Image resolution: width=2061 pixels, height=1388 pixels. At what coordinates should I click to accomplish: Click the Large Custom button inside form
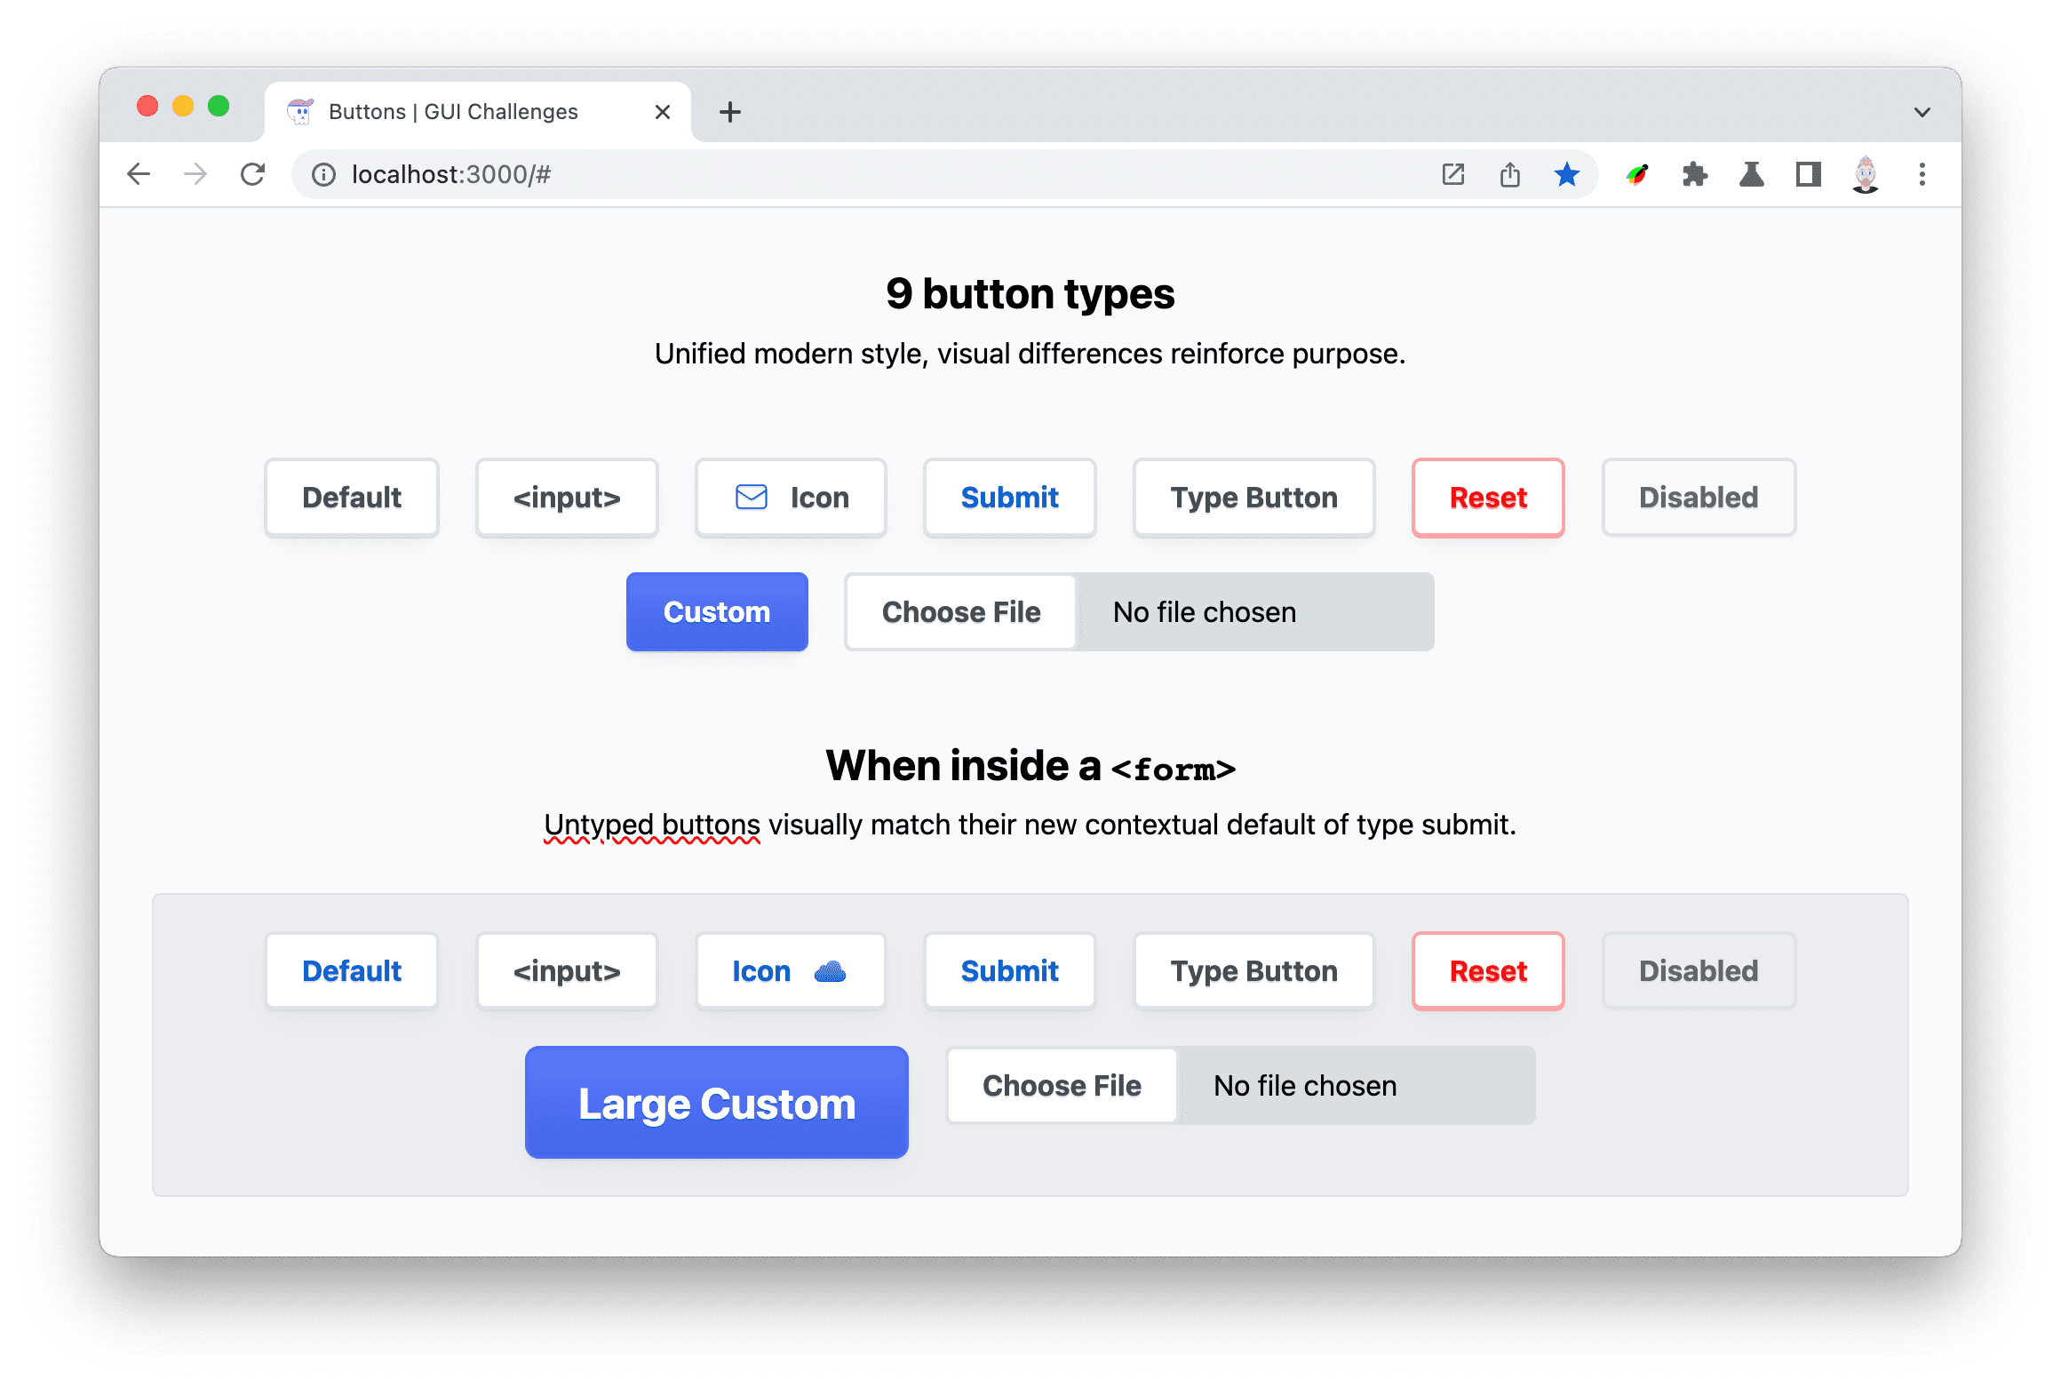[719, 1103]
